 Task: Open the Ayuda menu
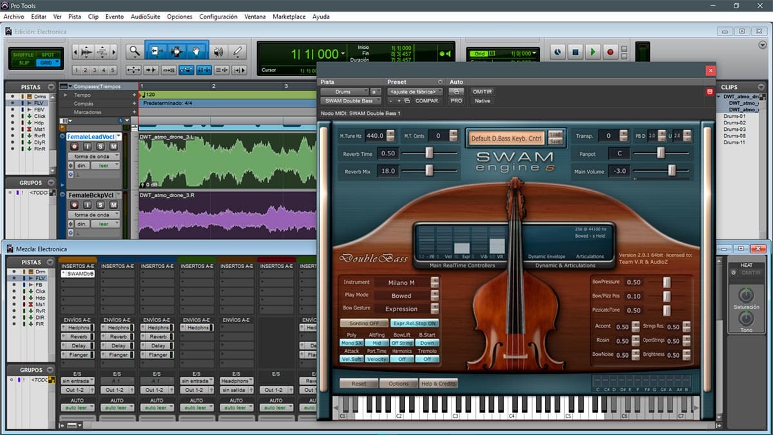click(321, 17)
